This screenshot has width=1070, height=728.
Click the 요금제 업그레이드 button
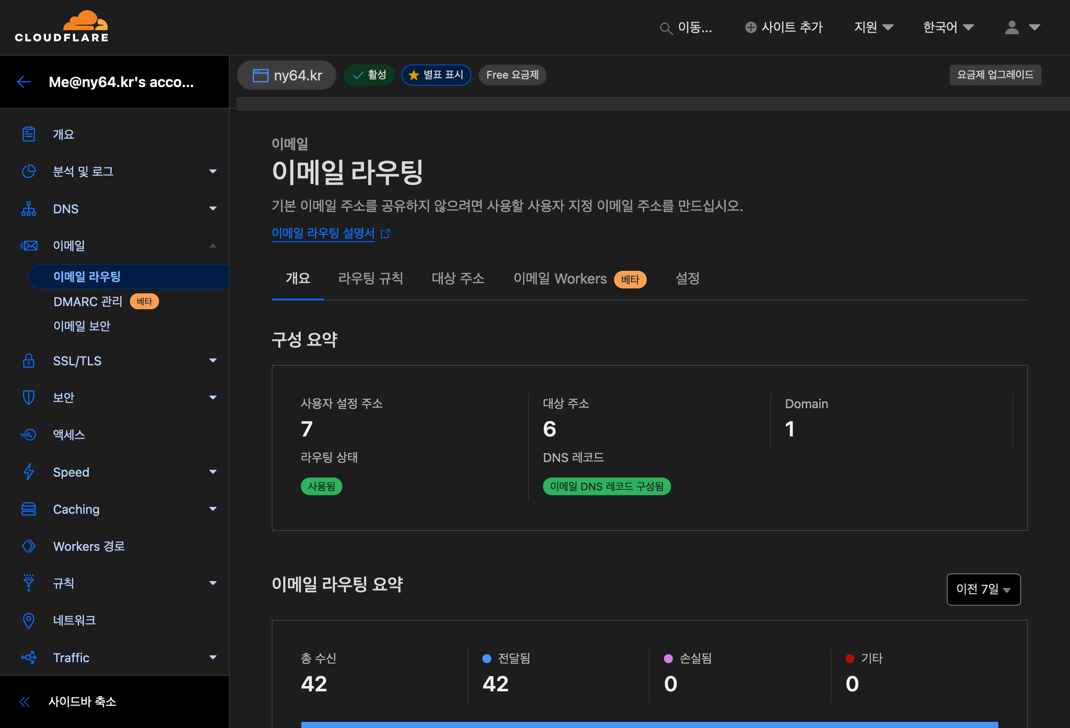[995, 75]
